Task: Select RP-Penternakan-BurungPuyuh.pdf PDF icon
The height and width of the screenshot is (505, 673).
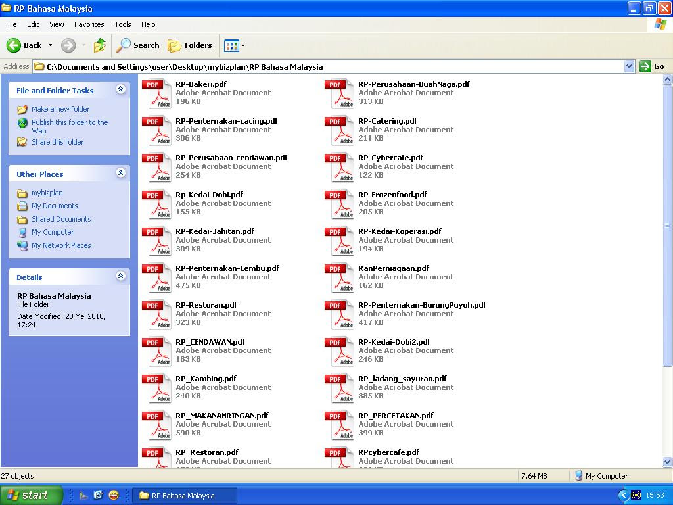Action: tap(340, 315)
